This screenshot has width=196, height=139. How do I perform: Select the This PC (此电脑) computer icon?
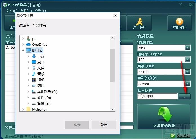[x=28, y=50]
